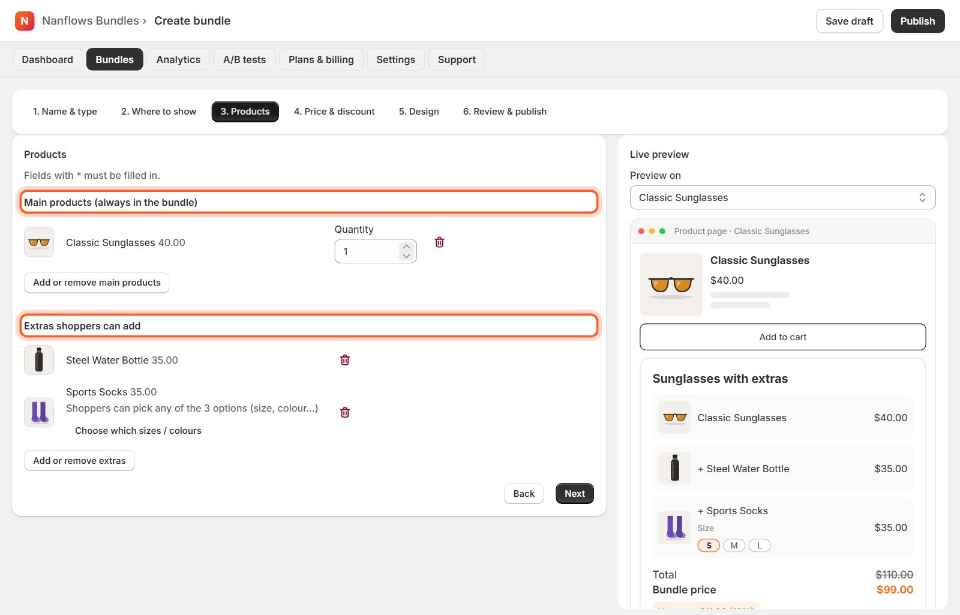Select size S in preview
This screenshot has height=615, width=960.
[x=709, y=545]
